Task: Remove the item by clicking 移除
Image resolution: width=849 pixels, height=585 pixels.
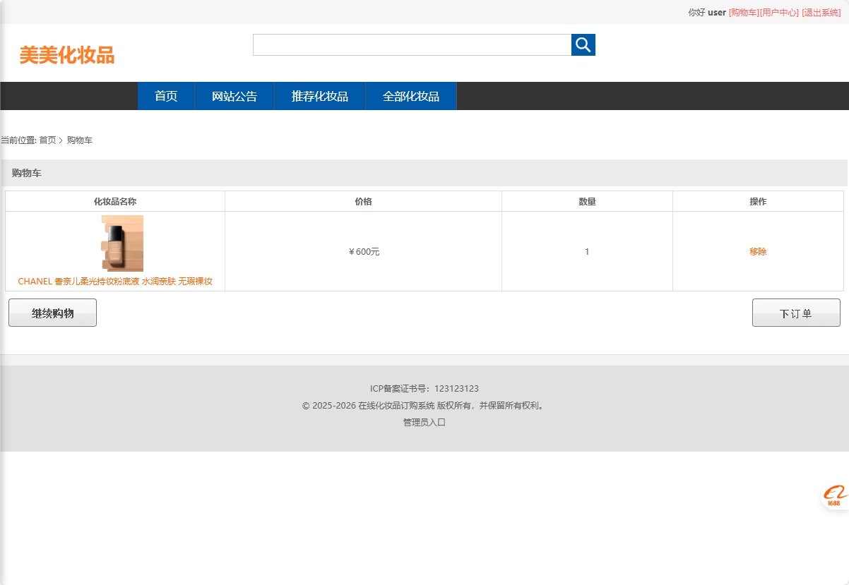Action: click(x=758, y=251)
